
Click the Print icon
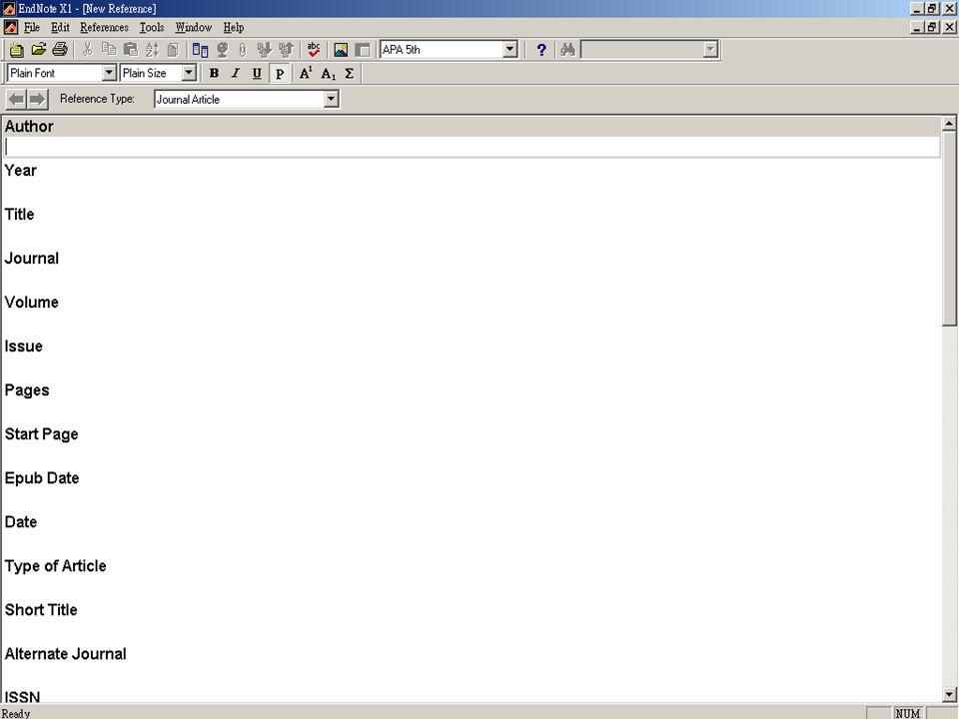[x=60, y=50]
